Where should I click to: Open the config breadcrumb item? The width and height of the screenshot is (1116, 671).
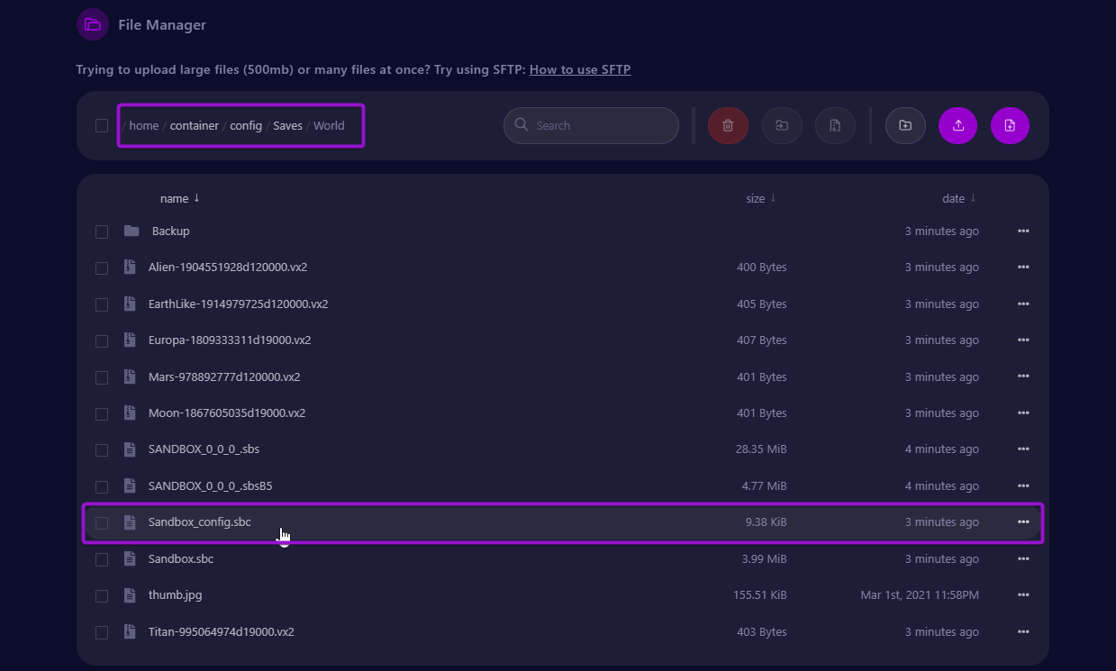(245, 125)
